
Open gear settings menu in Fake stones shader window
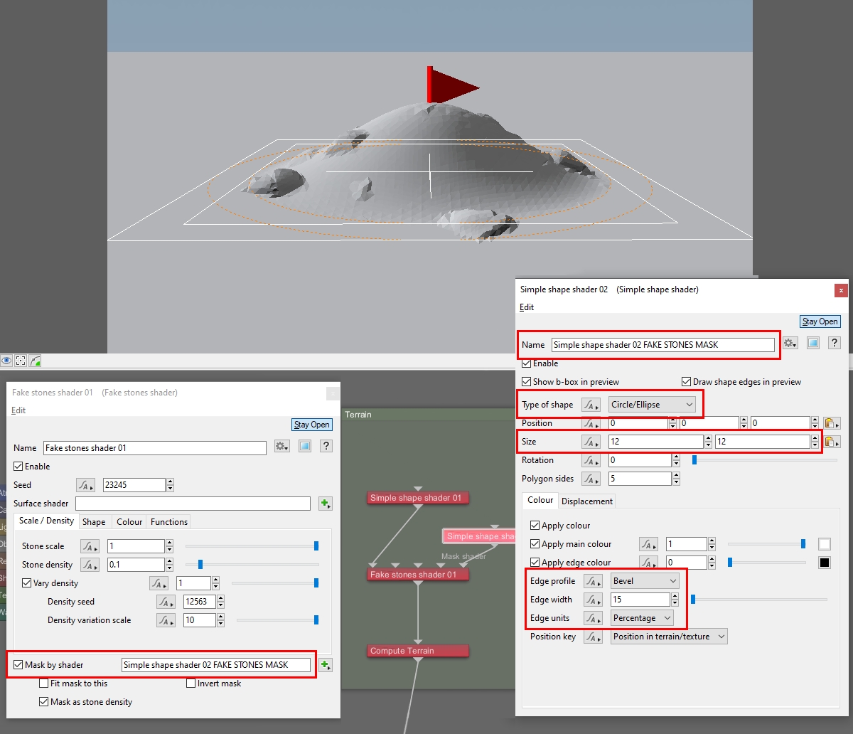(282, 447)
